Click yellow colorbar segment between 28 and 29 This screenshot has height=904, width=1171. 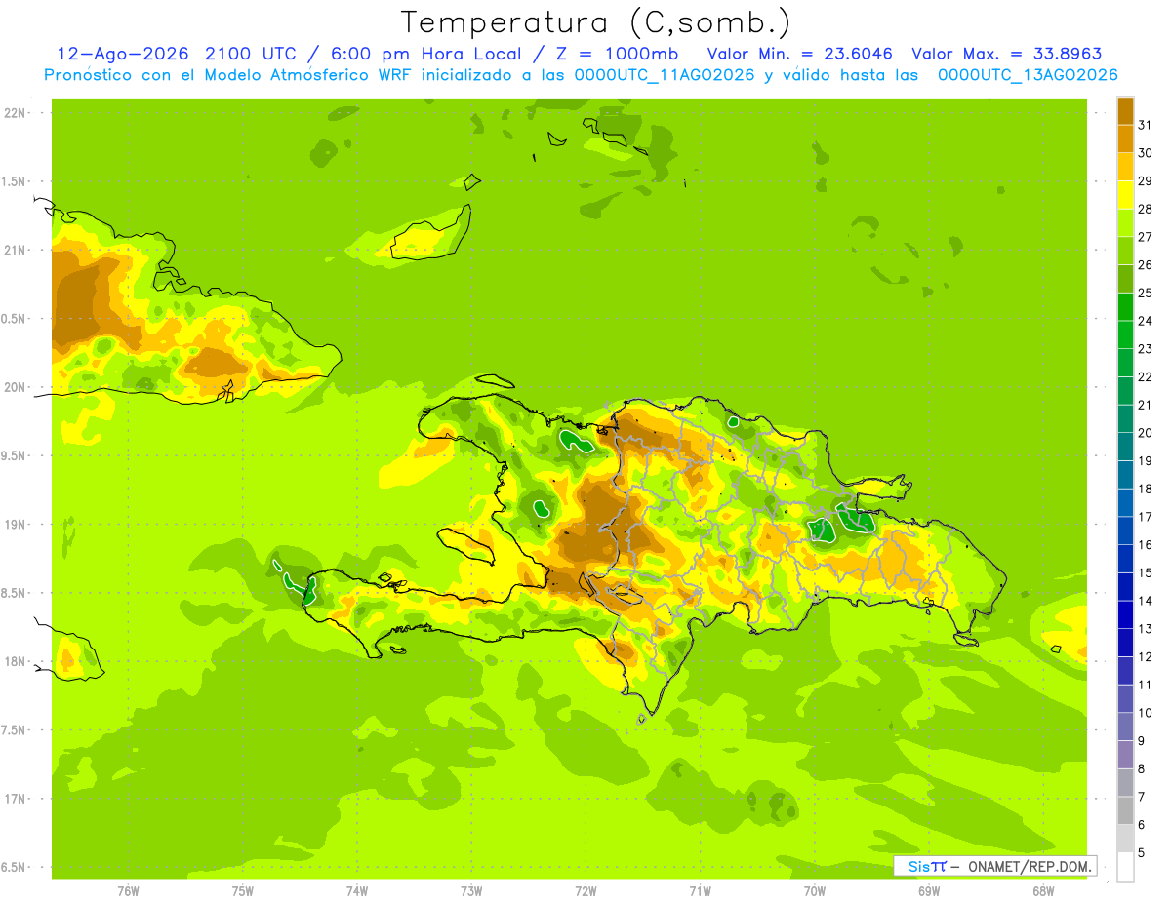(1125, 194)
